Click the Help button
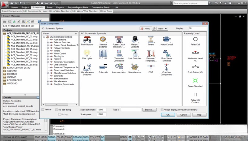Image resolution: width=248 pixels, height=141 pixels. pos(199,115)
